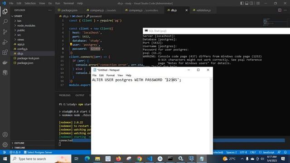This screenshot has width=290, height=163.
Task: Open Run and Debug view
Action: pos(5,42)
